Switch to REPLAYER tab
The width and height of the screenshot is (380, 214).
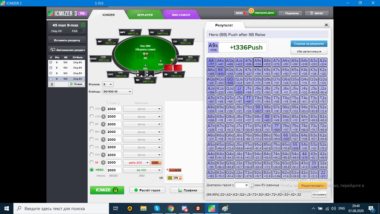tap(145, 15)
